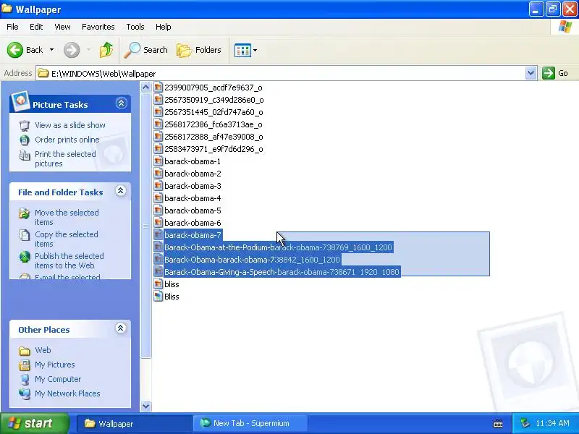Open the Edit menu
The width and height of the screenshot is (579, 434).
(x=36, y=27)
